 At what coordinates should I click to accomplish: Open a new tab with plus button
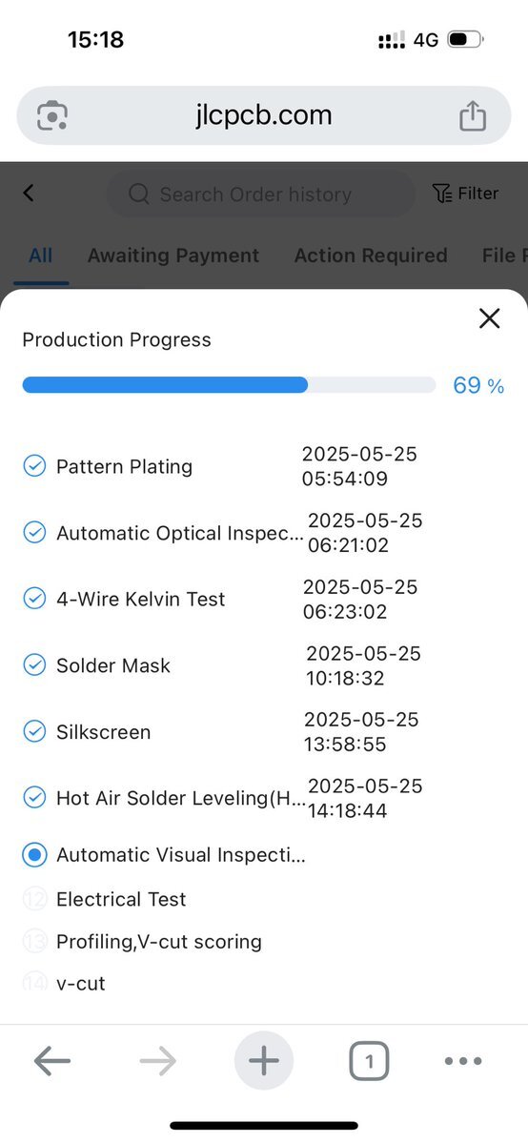point(264,1061)
